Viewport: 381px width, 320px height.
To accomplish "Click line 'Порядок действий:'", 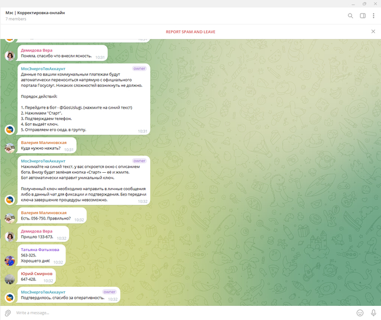I will (39, 96).
